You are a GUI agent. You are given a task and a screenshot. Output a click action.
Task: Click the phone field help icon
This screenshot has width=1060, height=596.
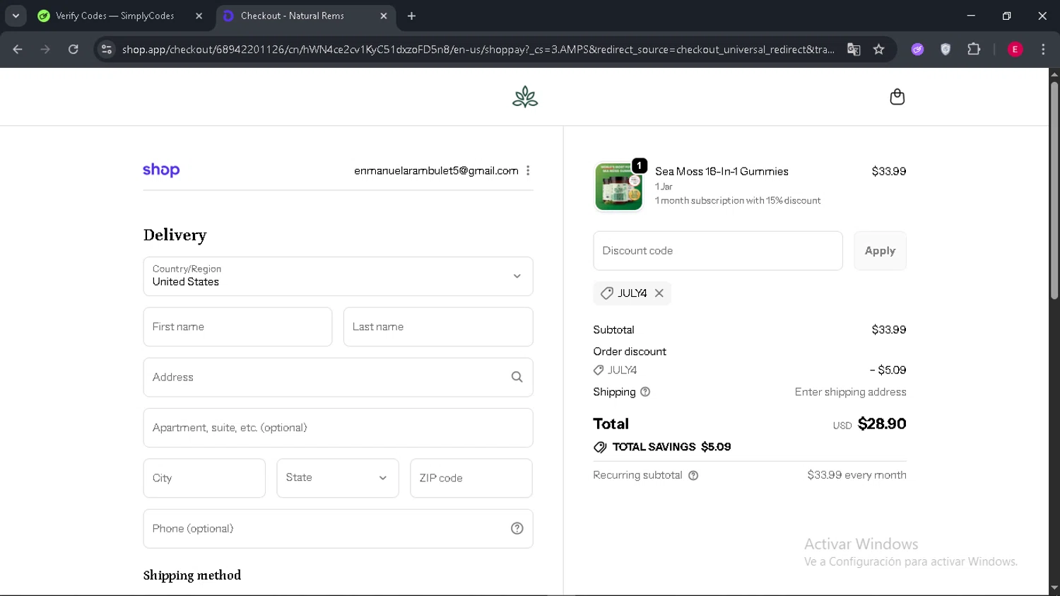pos(517,529)
